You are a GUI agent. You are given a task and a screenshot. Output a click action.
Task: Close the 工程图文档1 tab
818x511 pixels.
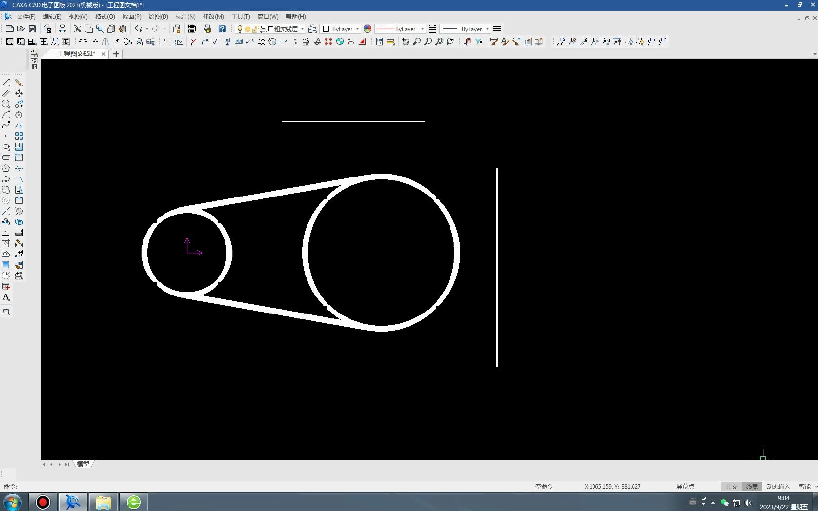(x=103, y=54)
